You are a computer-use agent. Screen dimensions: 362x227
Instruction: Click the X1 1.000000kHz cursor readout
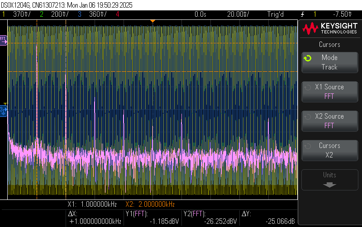pyautogui.click(x=92, y=204)
